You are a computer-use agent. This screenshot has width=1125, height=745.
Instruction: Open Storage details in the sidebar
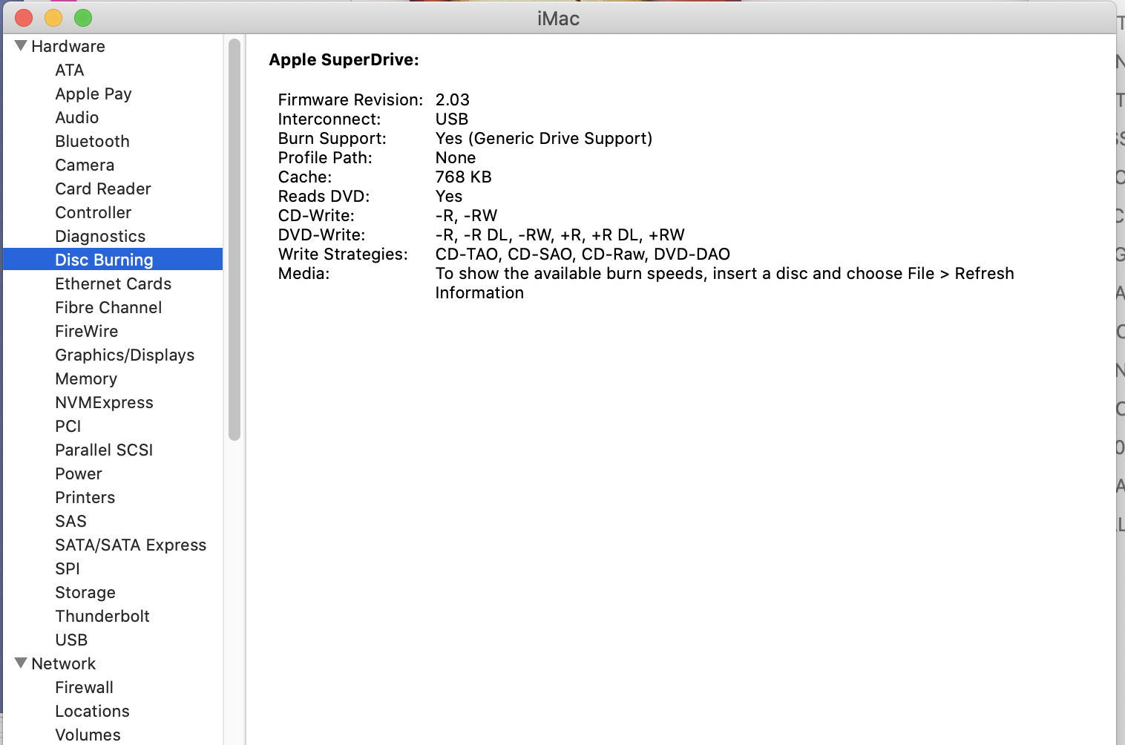[85, 592]
